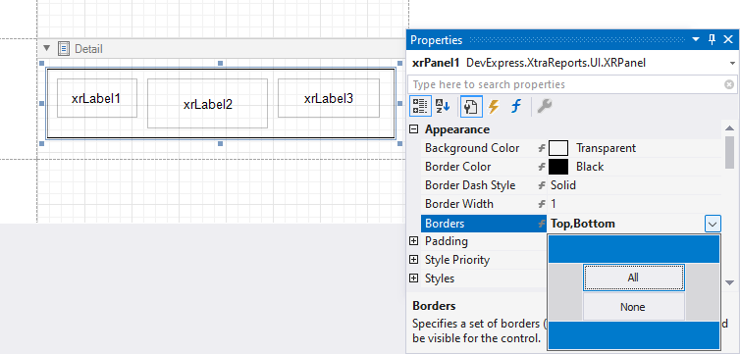Select the Border Color property row
The width and height of the screenshot is (740, 354).
[571, 167]
